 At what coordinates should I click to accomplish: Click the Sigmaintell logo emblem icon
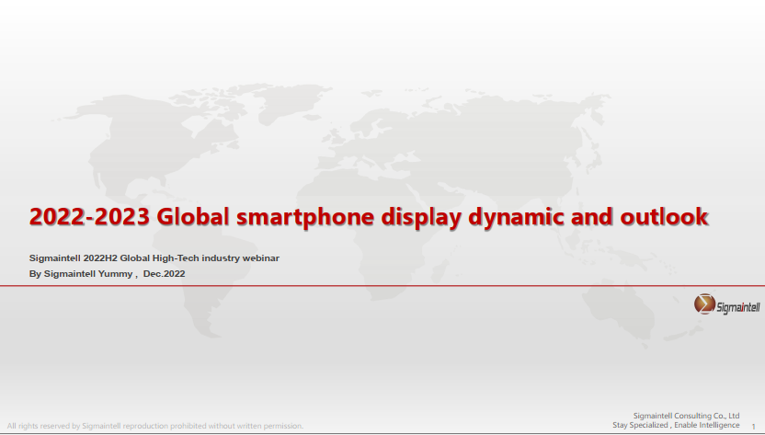[x=704, y=305]
